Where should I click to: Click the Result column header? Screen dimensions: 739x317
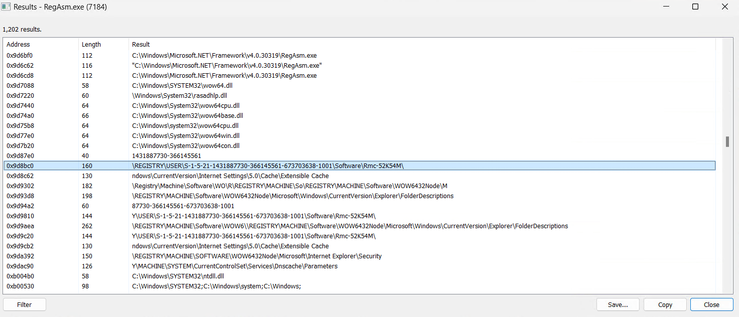(x=141, y=45)
